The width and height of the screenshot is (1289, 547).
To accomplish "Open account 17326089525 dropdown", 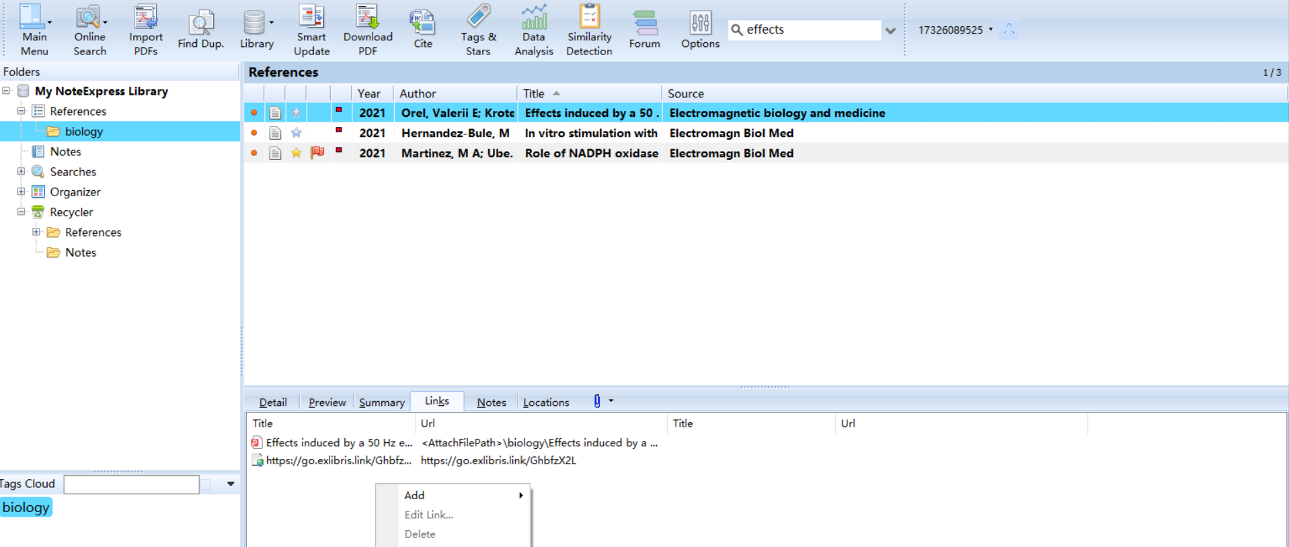I will tap(990, 30).
